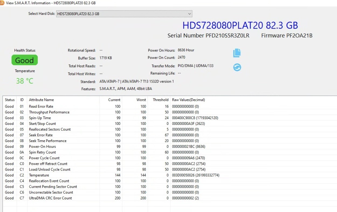337x212 pixels.
Task: Click the Buffer Size value 1719 KB
Action: pyautogui.click(x=106, y=58)
